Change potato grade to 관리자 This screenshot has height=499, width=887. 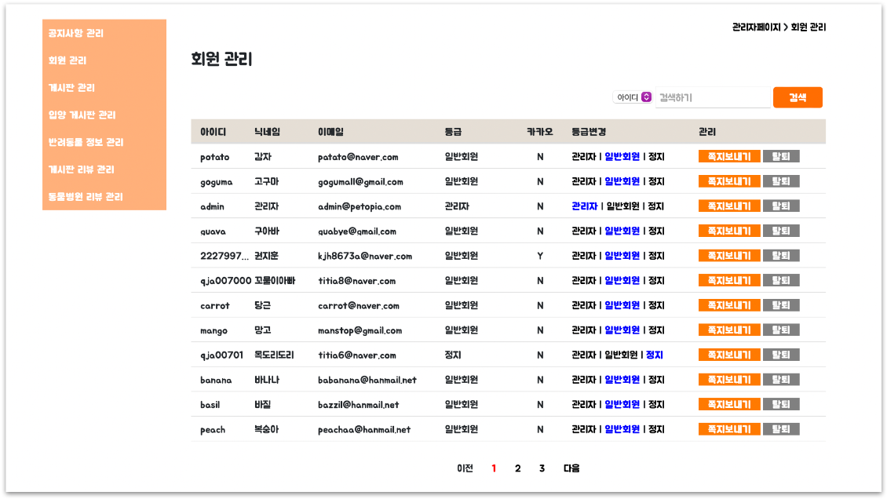tap(584, 157)
